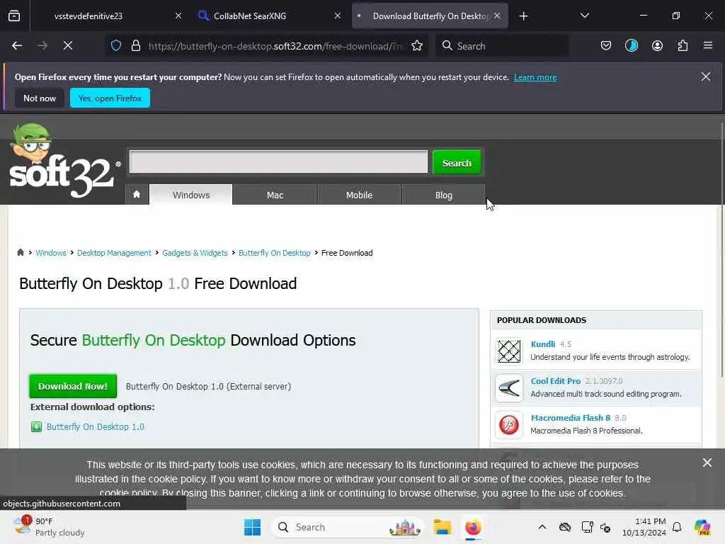Viewport: 725px width, 544px height.
Task: Click the cloud-off tray icon
Action: point(564,527)
